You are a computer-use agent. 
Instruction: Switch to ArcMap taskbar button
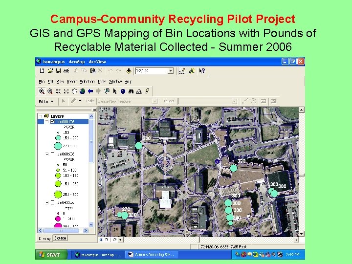point(98,255)
